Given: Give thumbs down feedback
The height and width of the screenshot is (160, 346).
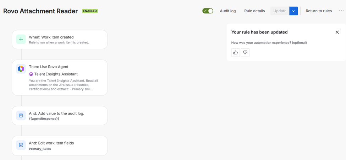Looking at the screenshot, I should pyautogui.click(x=245, y=53).
